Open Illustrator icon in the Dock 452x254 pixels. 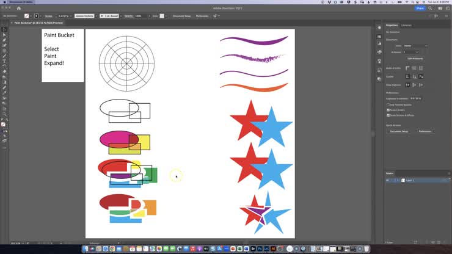[273, 249]
